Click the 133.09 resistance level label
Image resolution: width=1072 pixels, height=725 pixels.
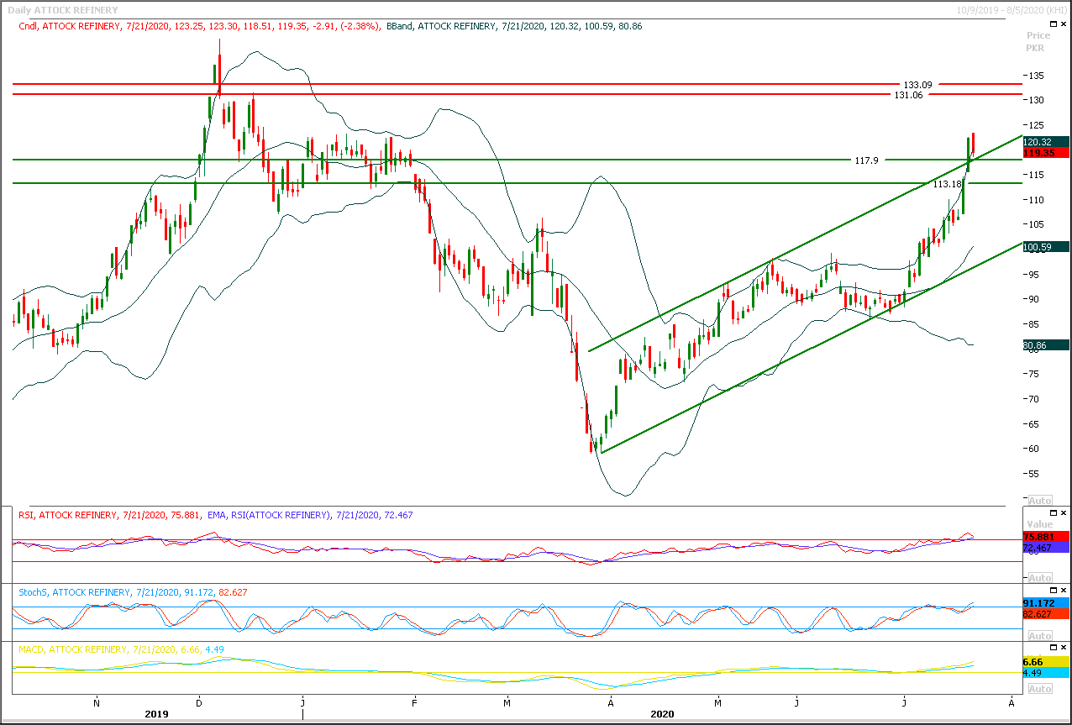point(918,85)
